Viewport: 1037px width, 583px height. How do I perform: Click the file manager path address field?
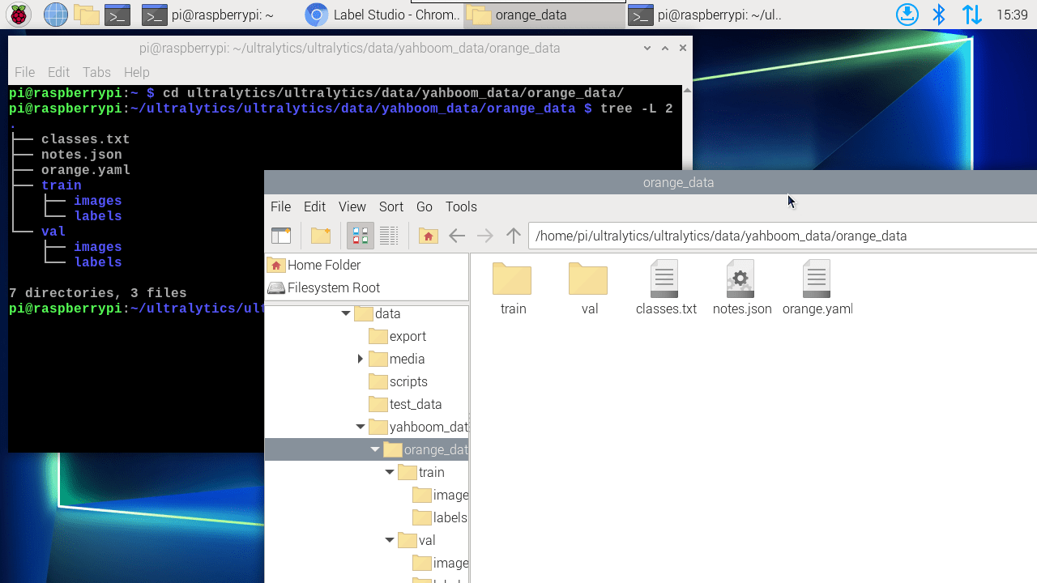[x=783, y=236]
